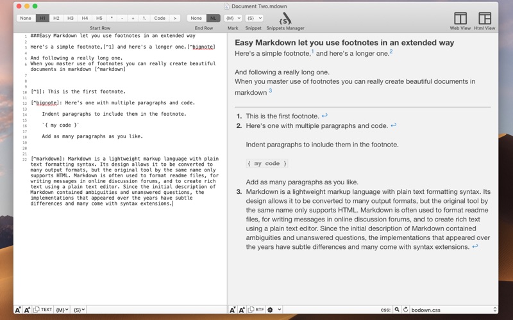Toggle H1 heading for Start Row
This screenshot has width=513, height=320.
click(x=42, y=19)
